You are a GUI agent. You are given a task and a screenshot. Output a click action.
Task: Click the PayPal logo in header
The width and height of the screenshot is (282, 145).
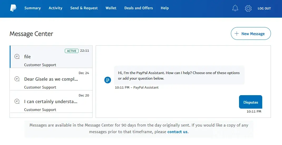pos(13,8)
